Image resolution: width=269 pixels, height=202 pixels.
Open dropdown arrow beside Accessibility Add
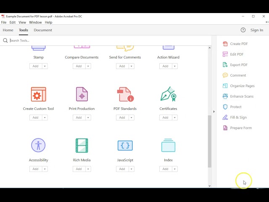tap(45, 169)
